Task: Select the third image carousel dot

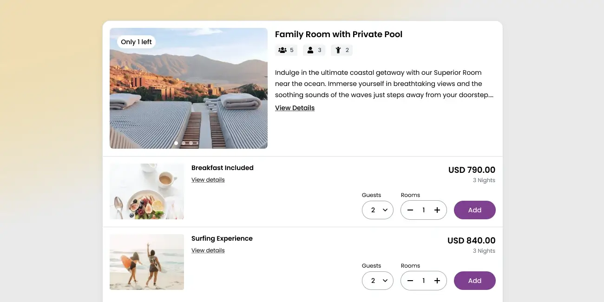Action: point(190,143)
